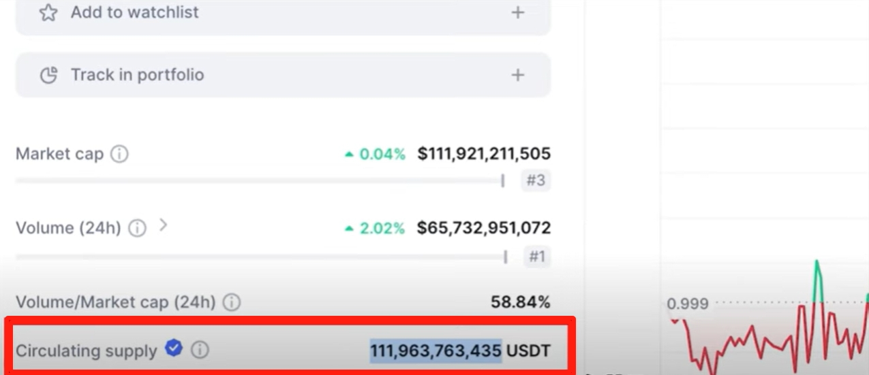Click the 58.84% volume/market cap value

[x=521, y=302]
